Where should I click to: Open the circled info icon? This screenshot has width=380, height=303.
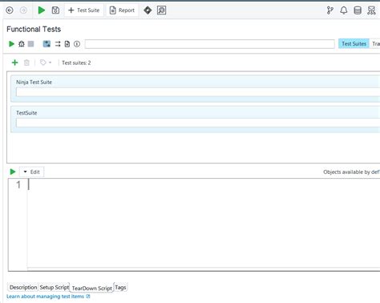(x=77, y=44)
